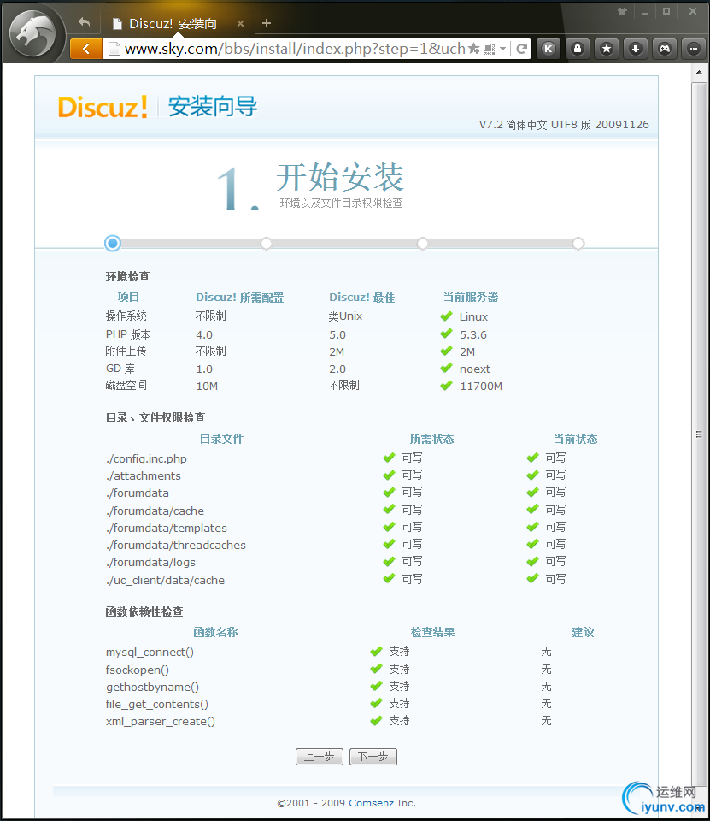Go back with the orange back arrow
Image resolution: width=710 pixels, height=821 pixels.
pyautogui.click(x=86, y=50)
